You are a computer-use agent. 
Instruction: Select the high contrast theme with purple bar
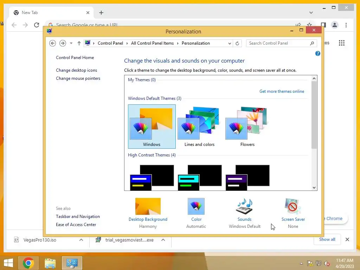pos(247,178)
